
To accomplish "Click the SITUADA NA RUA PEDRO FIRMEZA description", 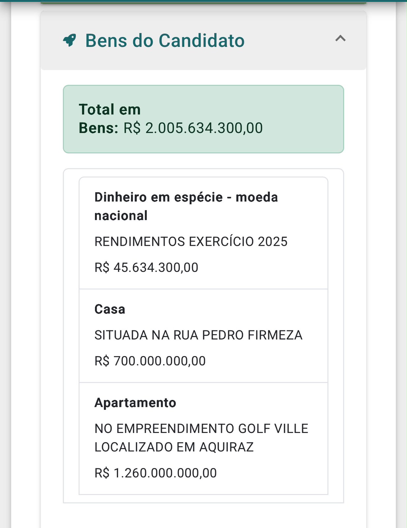I will coord(199,335).
